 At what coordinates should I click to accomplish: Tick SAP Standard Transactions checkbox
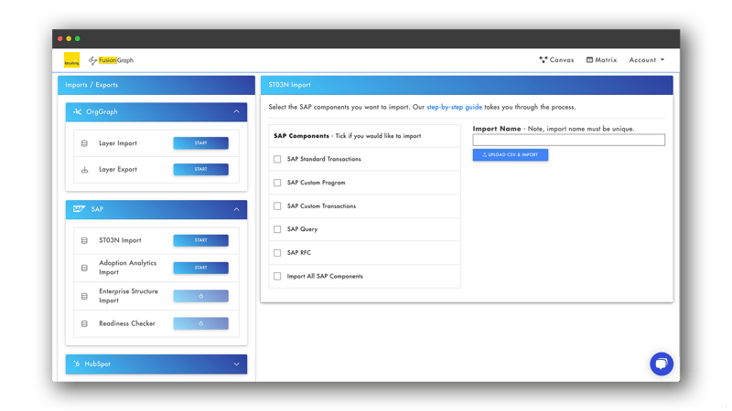coord(277,159)
